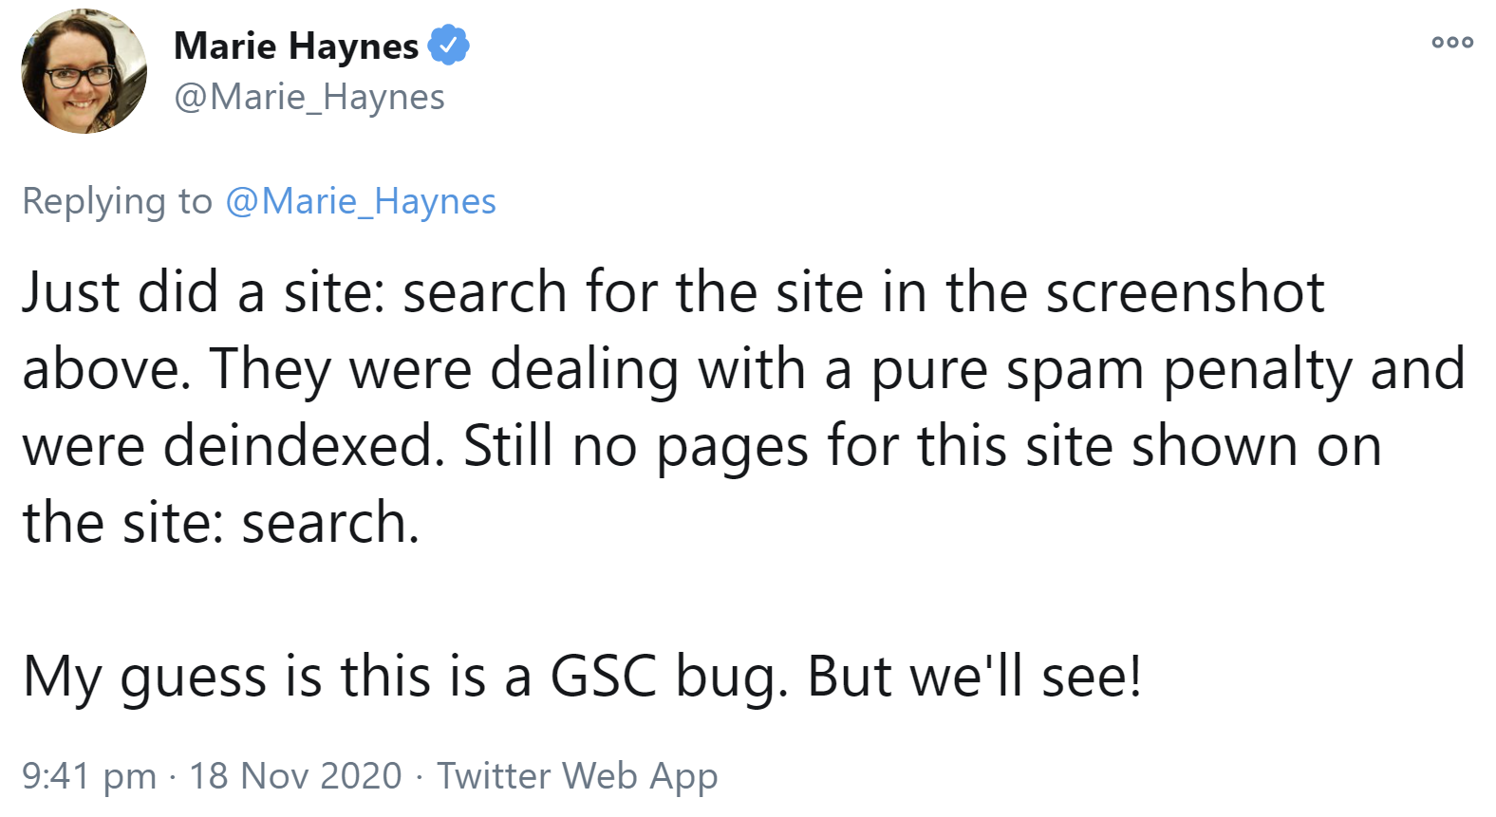1496x817 pixels.
Task: Open the 18 Nov 2020 timestamp link
Action: (295, 776)
